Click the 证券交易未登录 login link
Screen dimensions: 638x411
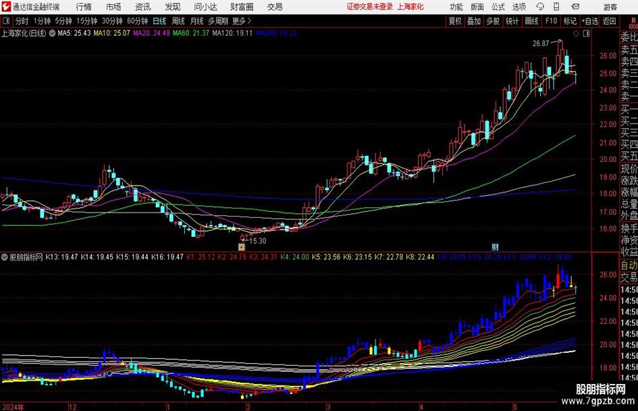point(370,7)
